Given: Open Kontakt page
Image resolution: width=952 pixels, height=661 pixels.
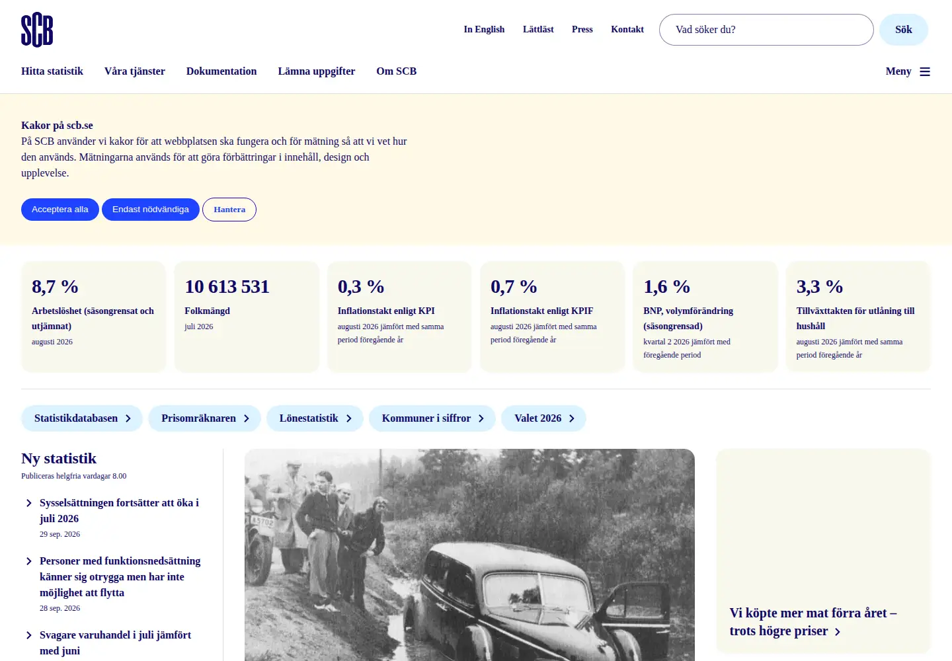Looking at the screenshot, I should [x=627, y=30].
